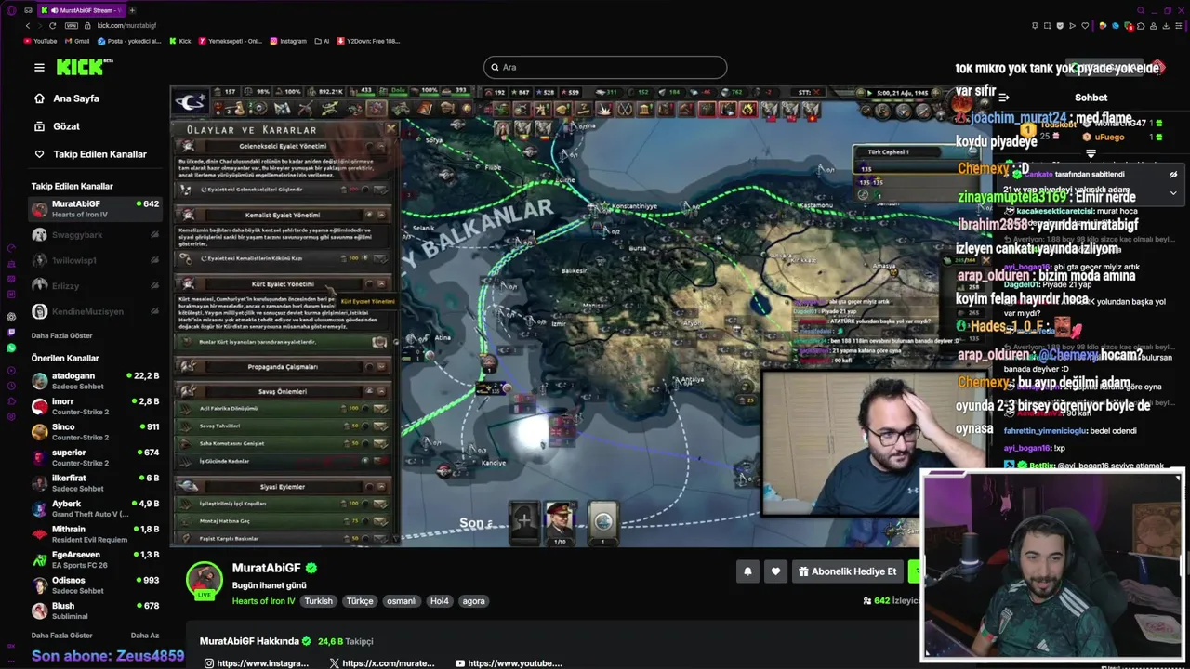This screenshot has width=1190, height=669.
Task: Open the AI bookmarks folder
Action: [322, 41]
